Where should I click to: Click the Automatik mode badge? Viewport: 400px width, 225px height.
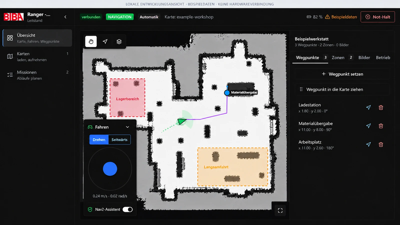click(x=149, y=17)
